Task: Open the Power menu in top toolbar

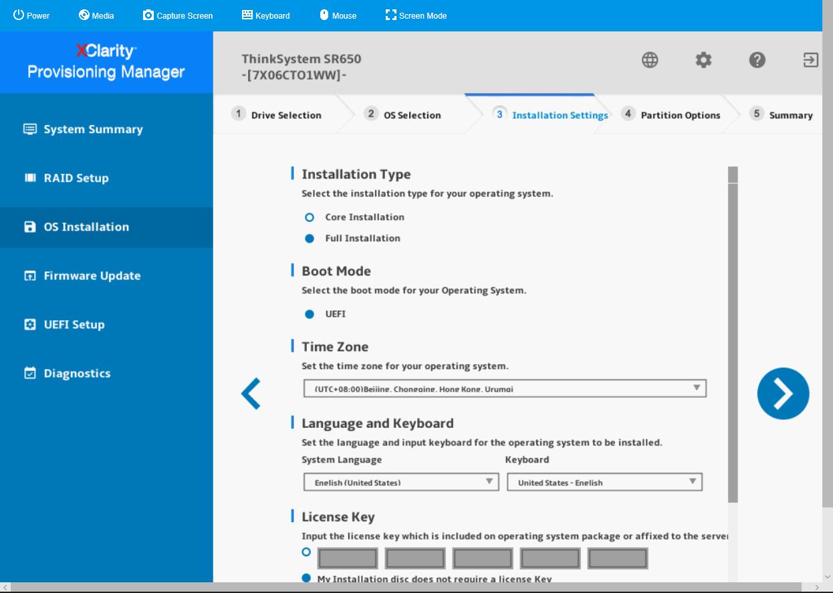Action: click(x=31, y=15)
